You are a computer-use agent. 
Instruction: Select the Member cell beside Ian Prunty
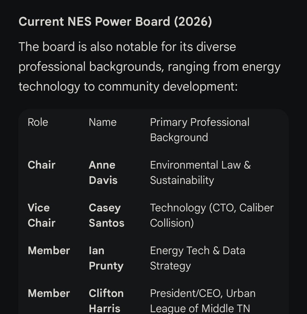coord(49,250)
